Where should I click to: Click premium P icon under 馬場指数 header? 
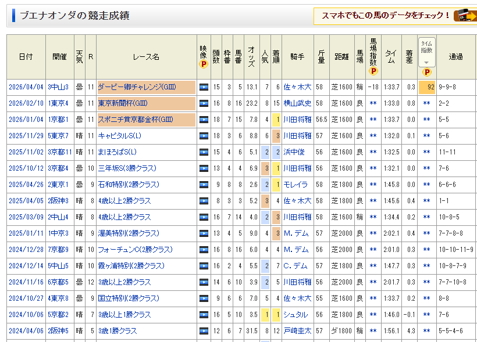(373, 71)
